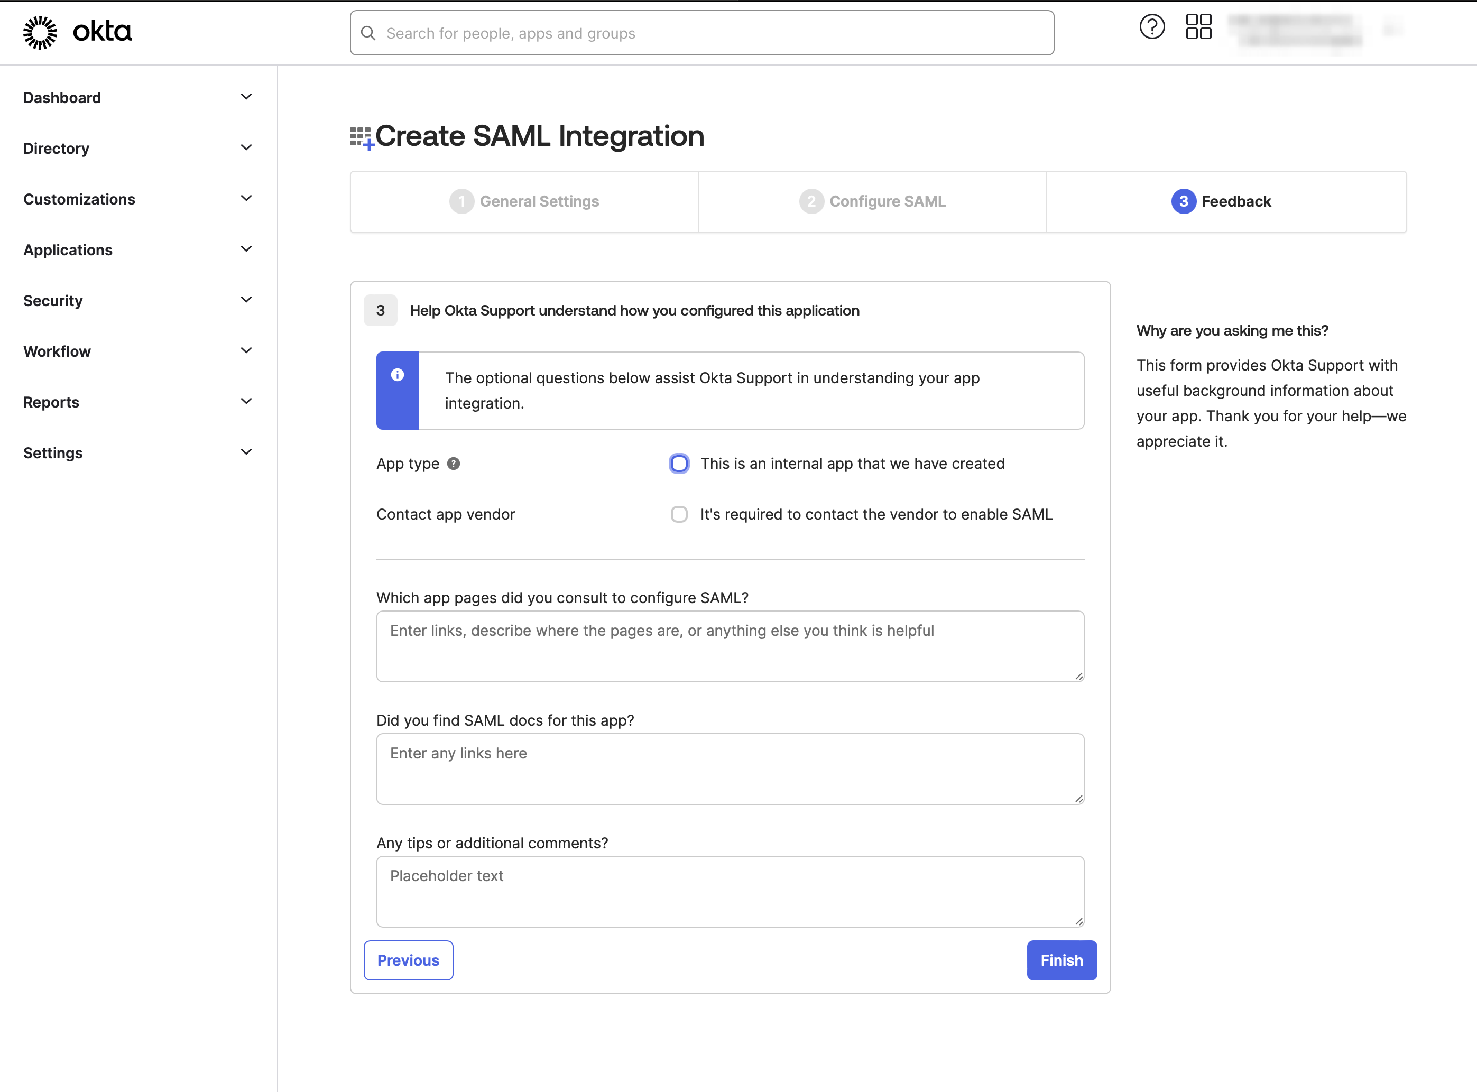
Task: Select the Feedback step tab
Action: click(1226, 201)
